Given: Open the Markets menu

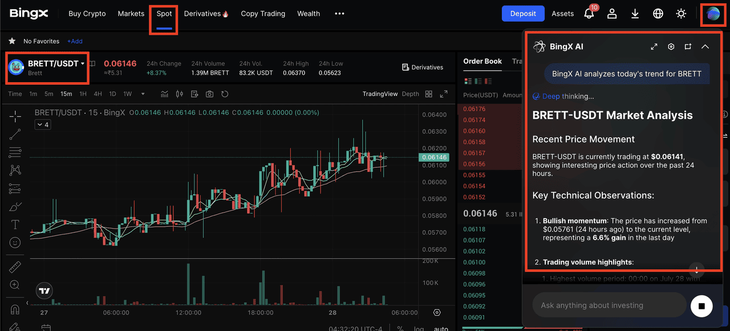Looking at the screenshot, I should 131,14.
